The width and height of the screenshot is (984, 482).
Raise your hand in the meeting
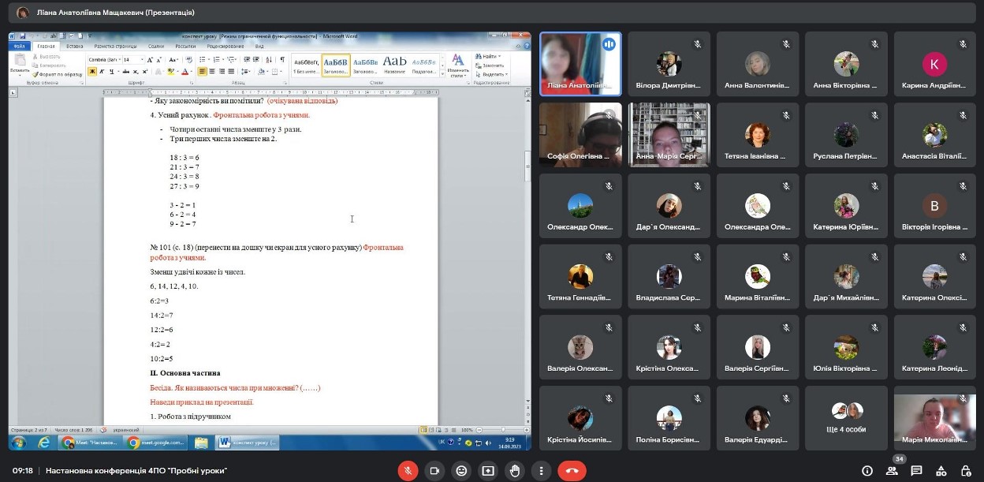pyautogui.click(x=515, y=471)
